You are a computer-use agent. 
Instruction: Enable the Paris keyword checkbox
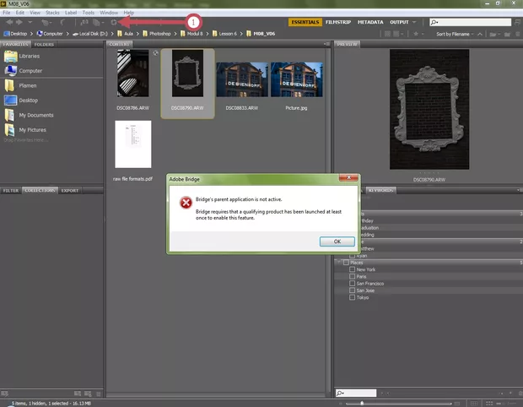click(352, 276)
